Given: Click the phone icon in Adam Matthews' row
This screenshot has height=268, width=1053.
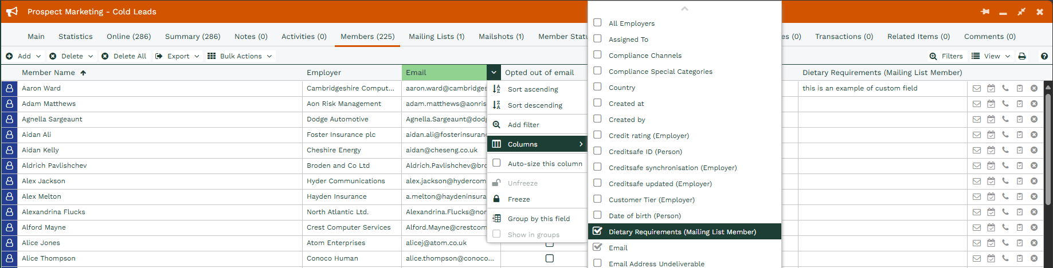Looking at the screenshot, I should point(1005,104).
